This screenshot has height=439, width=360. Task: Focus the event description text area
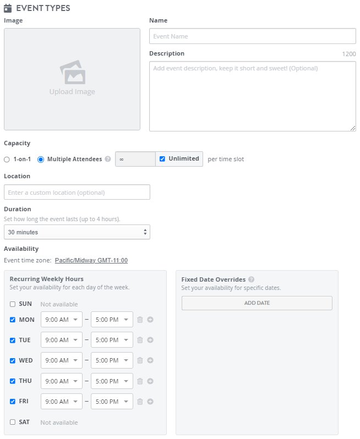click(253, 96)
